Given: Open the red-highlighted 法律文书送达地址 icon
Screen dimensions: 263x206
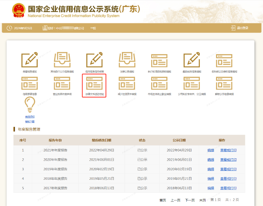Looking at the screenshot, I should 94,84.
